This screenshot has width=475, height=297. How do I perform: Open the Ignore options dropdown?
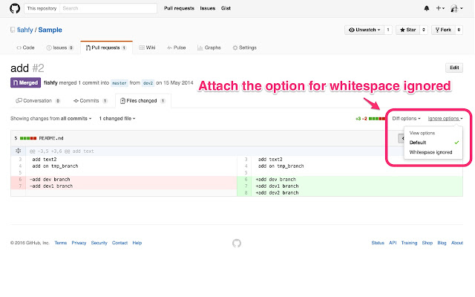pos(445,119)
